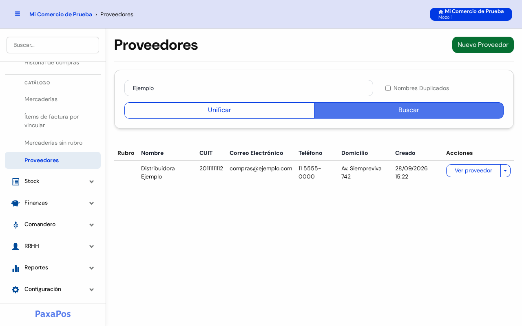522x326 pixels.
Task: Open Ítems de factura por vincular
Action: 53,121
